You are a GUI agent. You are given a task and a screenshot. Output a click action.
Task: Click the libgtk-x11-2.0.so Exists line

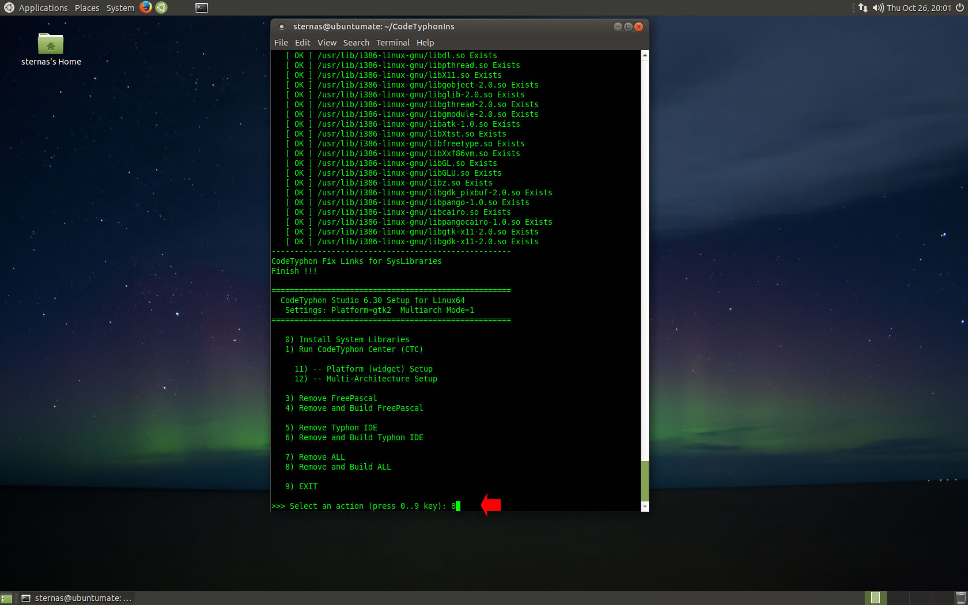(x=412, y=232)
